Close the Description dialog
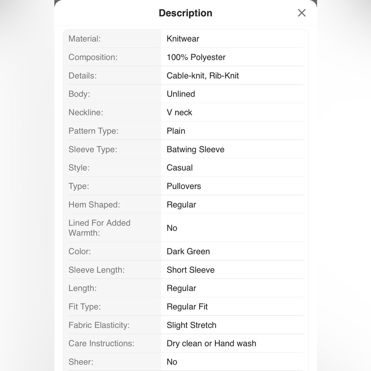The height and width of the screenshot is (371, 371). coord(302,13)
